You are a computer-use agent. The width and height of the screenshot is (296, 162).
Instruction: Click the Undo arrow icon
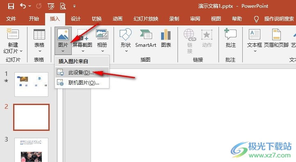tap(23, 6)
